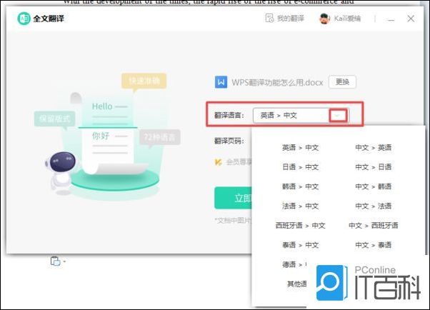The width and height of the screenshot is (430, 310).
Task: Close the 全文翻译 dialog
Action: pos(411,19)
